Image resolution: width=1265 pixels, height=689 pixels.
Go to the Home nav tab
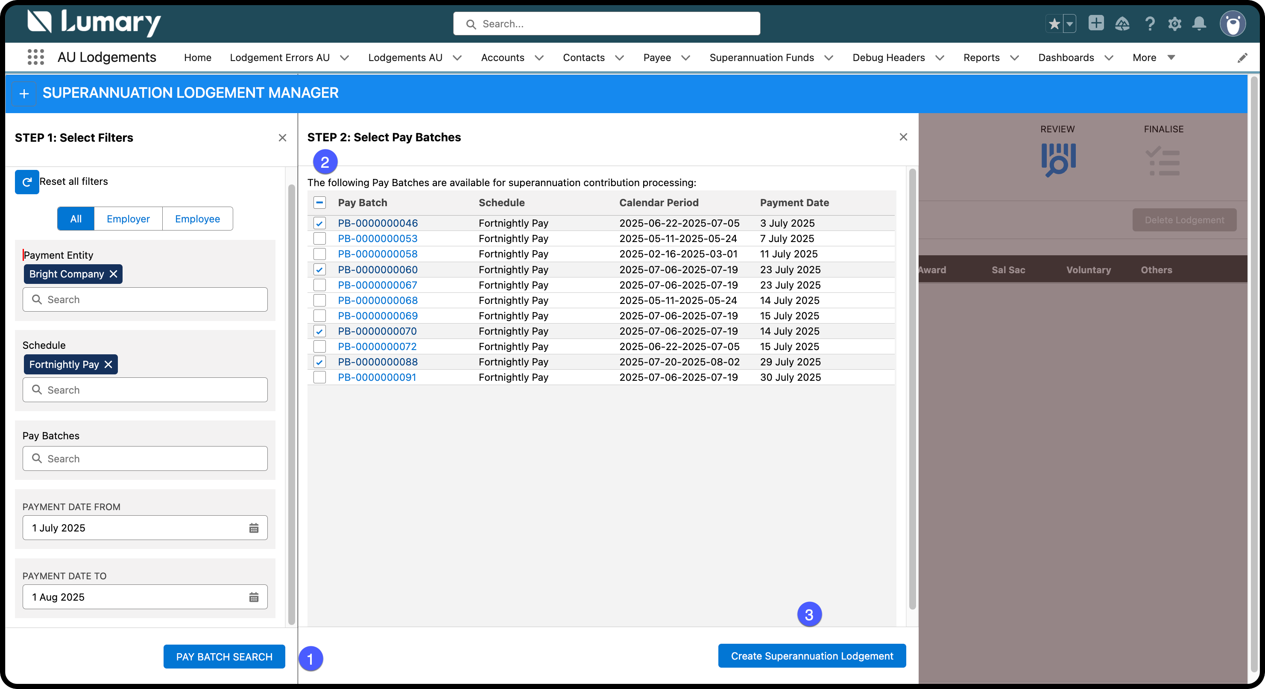(x=197, y=58)
